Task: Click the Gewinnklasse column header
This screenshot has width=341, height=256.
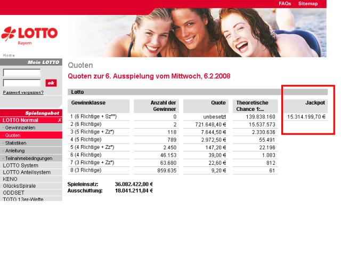Action: tap(99, 106)
